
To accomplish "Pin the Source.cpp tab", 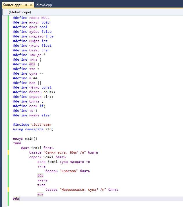I will click(x=26, y=5).
